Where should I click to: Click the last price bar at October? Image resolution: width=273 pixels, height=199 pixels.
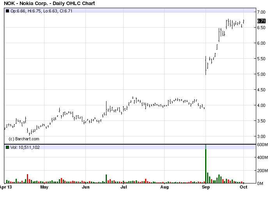coord(244,22)
